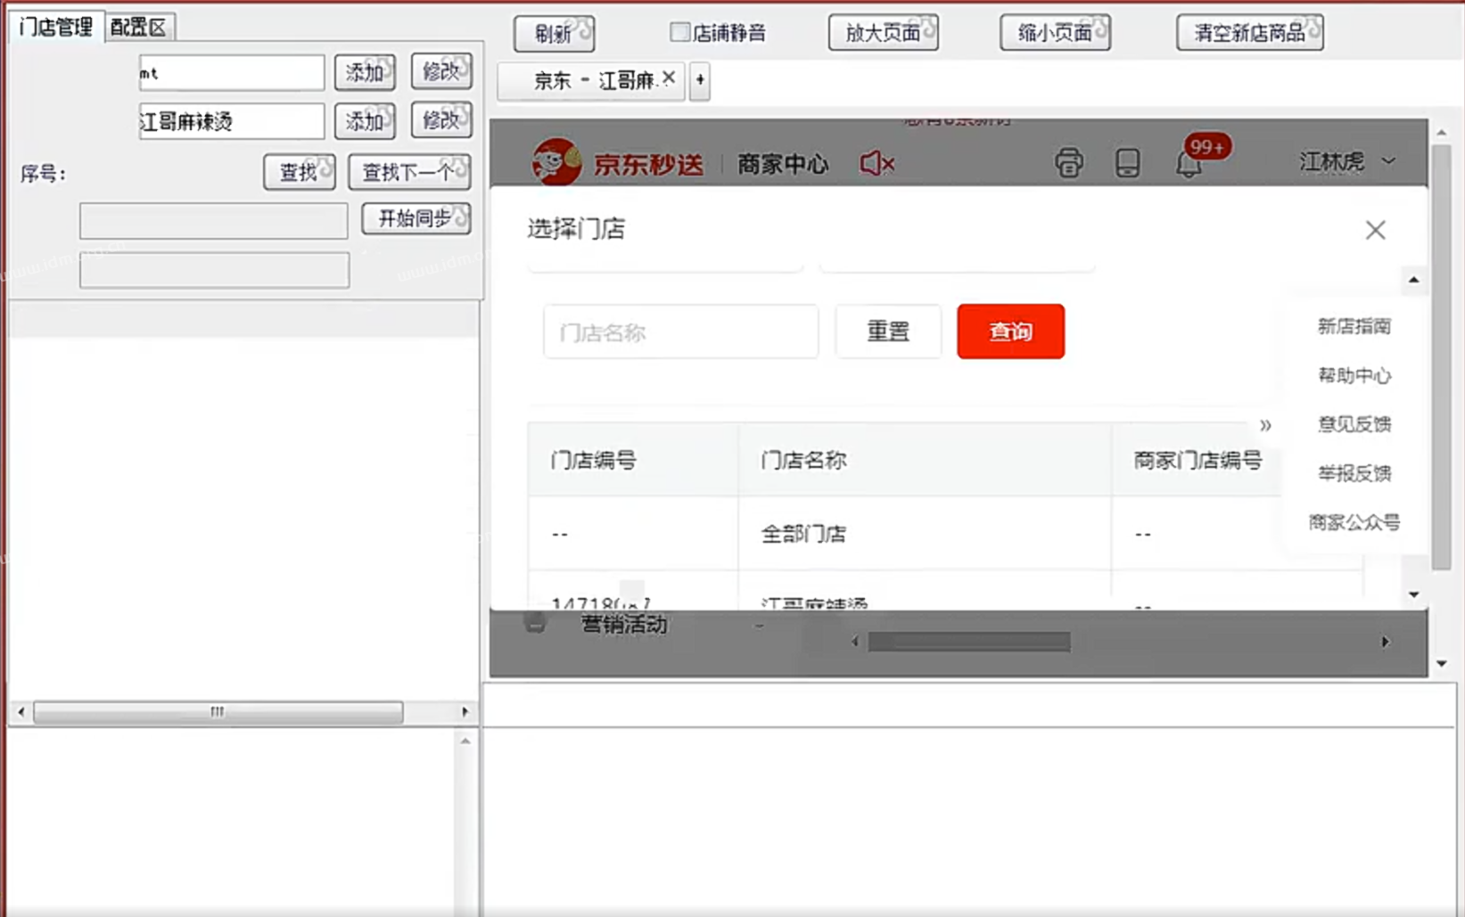Click the 缩小页面 button

(x=1055, y=33)
